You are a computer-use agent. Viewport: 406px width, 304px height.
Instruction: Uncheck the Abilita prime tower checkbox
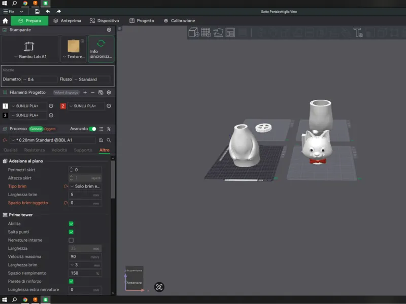71,223
